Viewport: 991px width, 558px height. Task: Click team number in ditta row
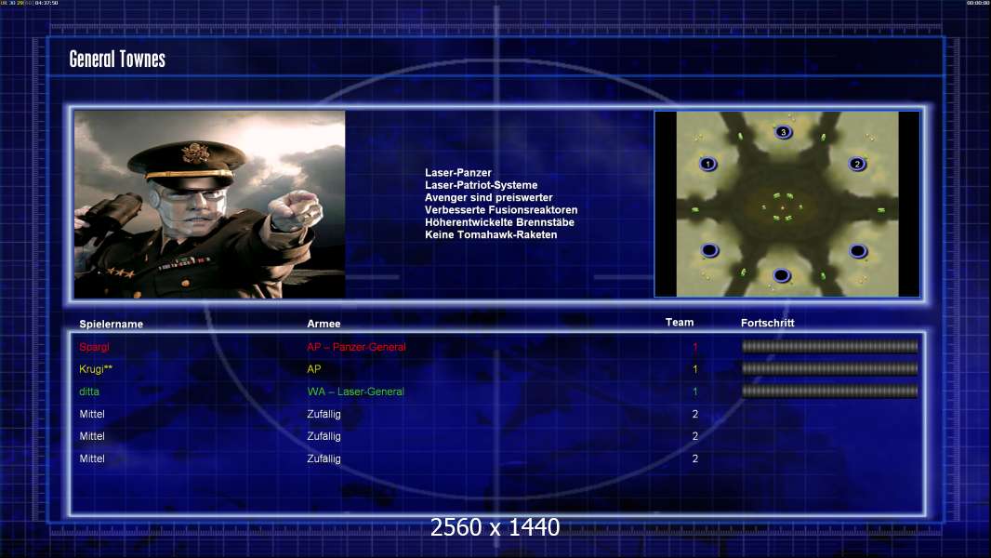click(x=695, y=392)
